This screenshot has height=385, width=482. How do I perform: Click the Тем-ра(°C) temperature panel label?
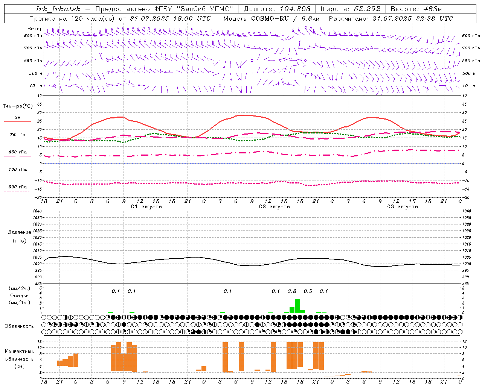point(18,106)
